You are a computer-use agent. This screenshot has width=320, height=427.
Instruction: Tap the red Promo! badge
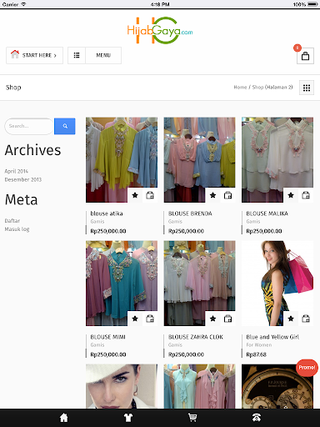307,368
